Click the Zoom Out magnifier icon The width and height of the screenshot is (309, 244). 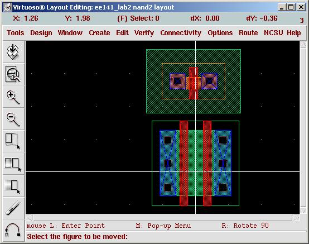pos(13,119)
